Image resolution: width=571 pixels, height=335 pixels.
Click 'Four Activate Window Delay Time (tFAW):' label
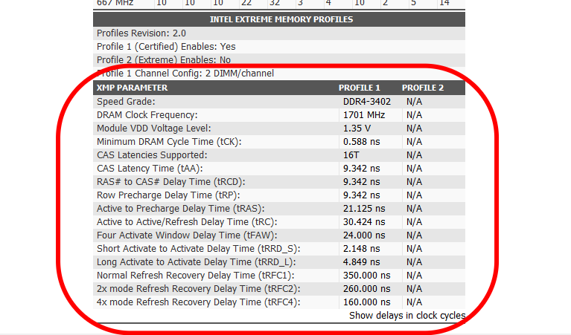point(187,235)
